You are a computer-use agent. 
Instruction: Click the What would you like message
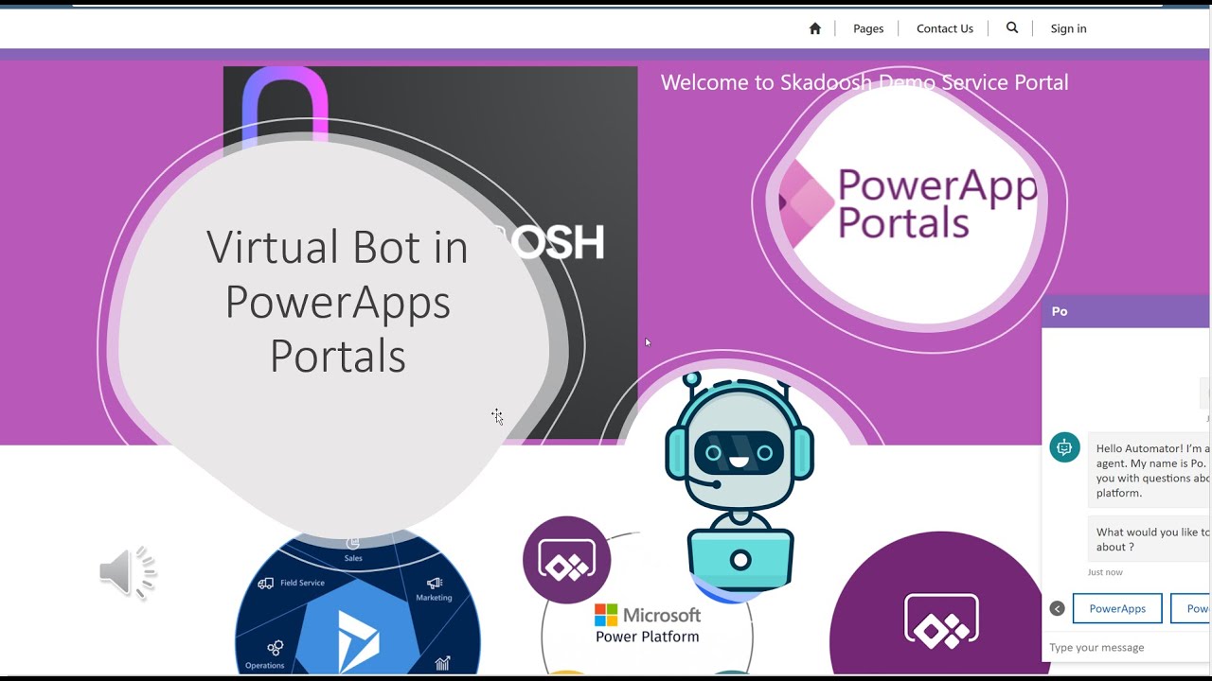pos(1149,539)
